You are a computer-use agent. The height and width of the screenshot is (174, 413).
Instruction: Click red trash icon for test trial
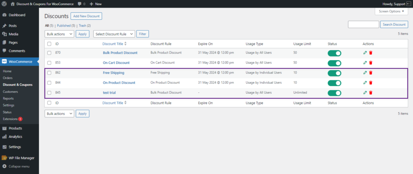[371, 93]
